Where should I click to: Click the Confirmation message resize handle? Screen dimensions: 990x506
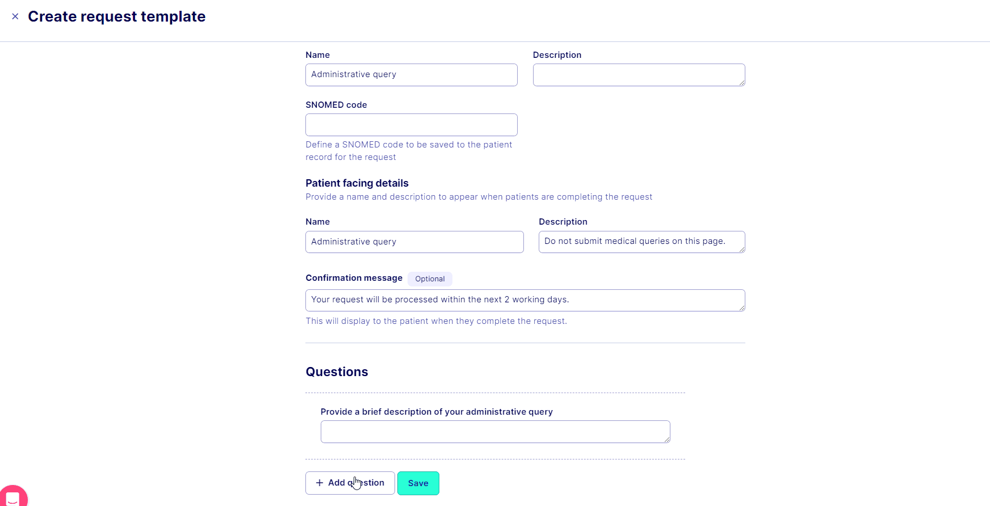click(x=741, y=308)
